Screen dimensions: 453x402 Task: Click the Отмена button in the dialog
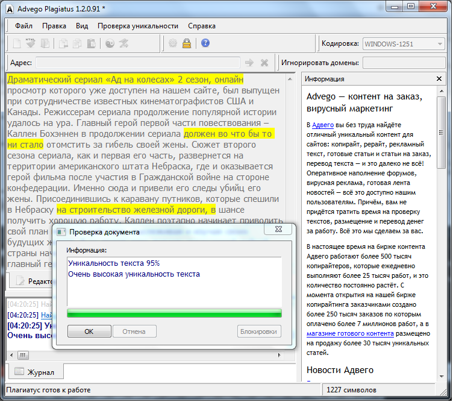[x=134, y=331]
